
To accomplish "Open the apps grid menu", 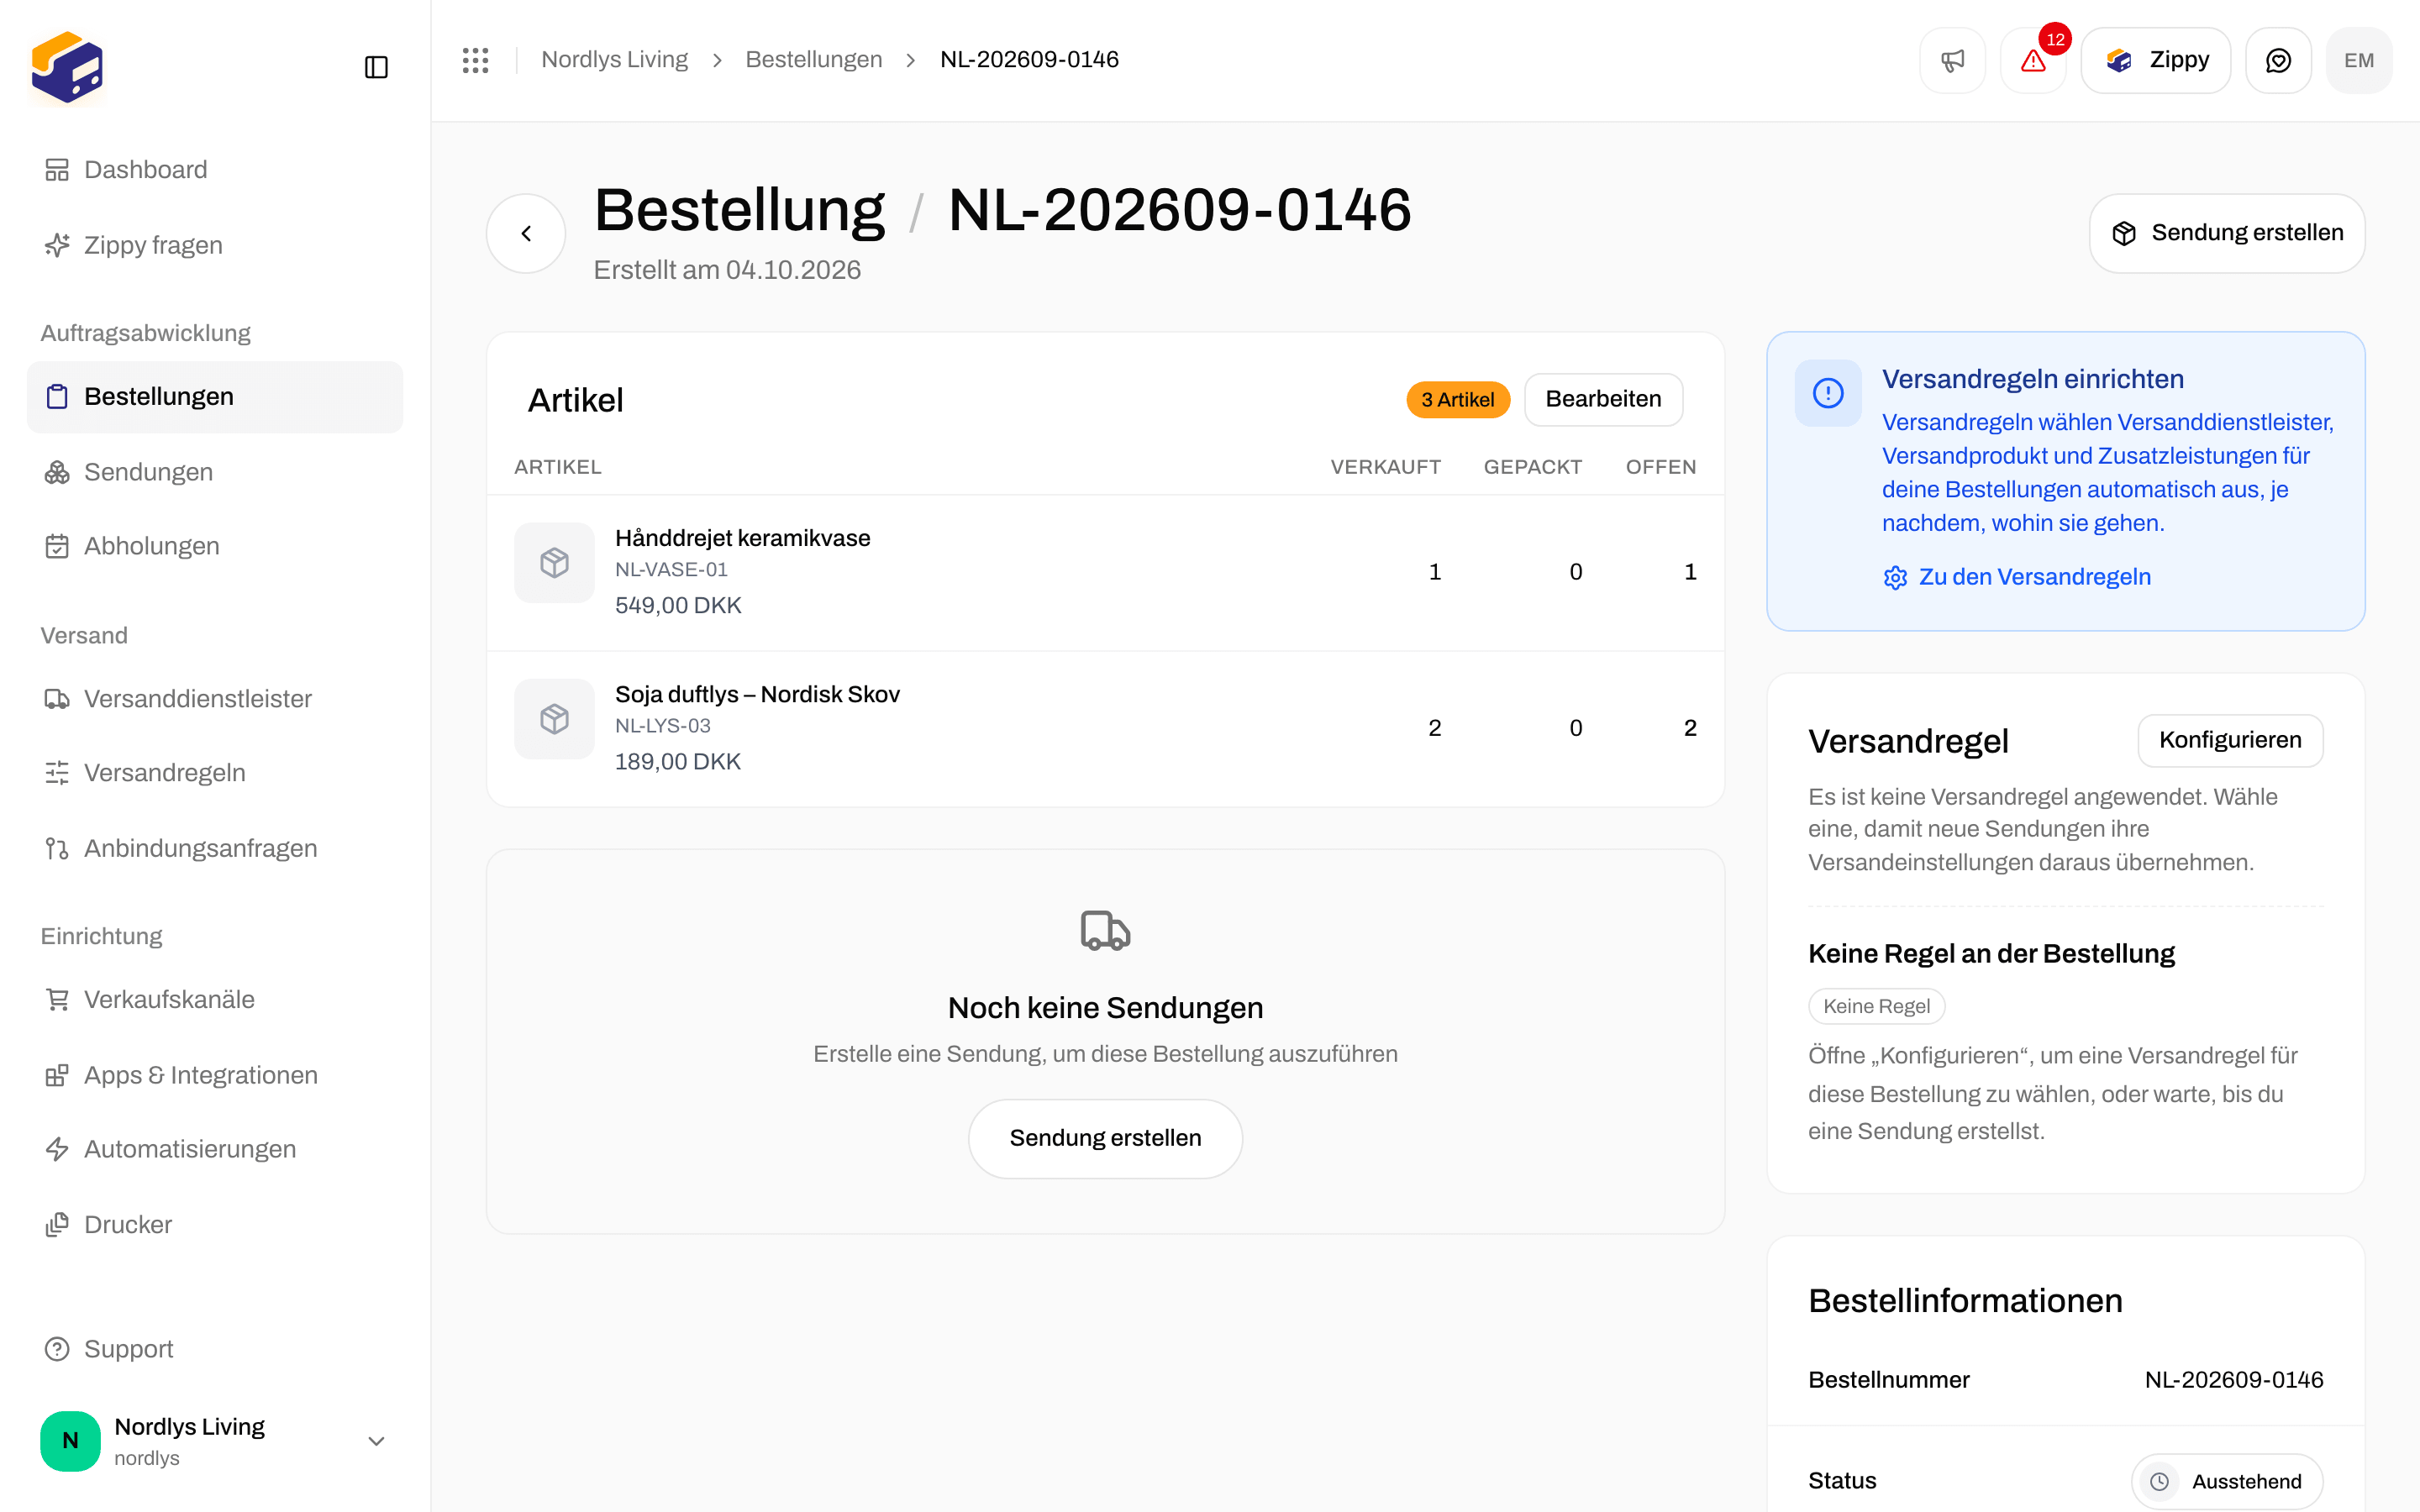I will pos(475,60).
